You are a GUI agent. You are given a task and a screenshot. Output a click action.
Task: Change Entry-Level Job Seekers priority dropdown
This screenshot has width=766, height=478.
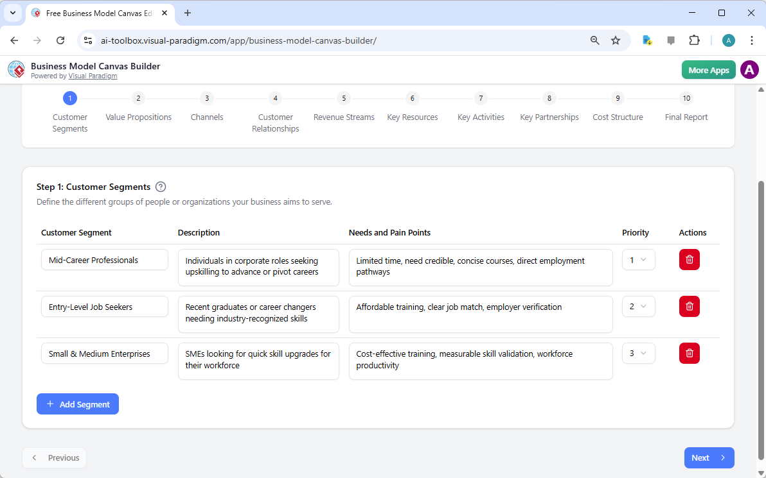[x=638, y=306]
